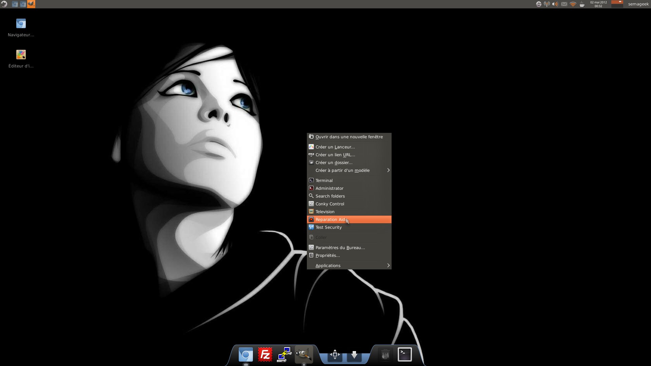Open Terminal from the context menu
Screen dimensions: 651x366
coord(349,181)
